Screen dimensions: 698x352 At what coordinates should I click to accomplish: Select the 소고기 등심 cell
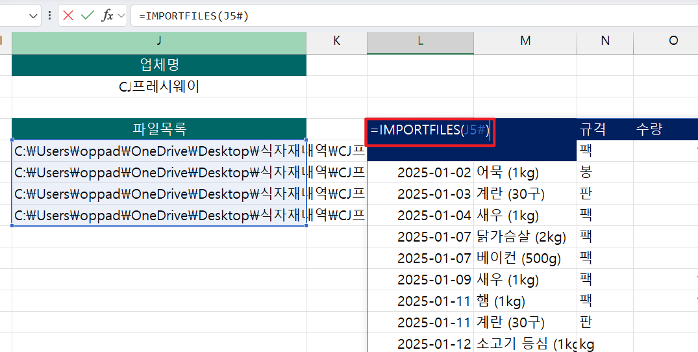[x=525, y=344]
